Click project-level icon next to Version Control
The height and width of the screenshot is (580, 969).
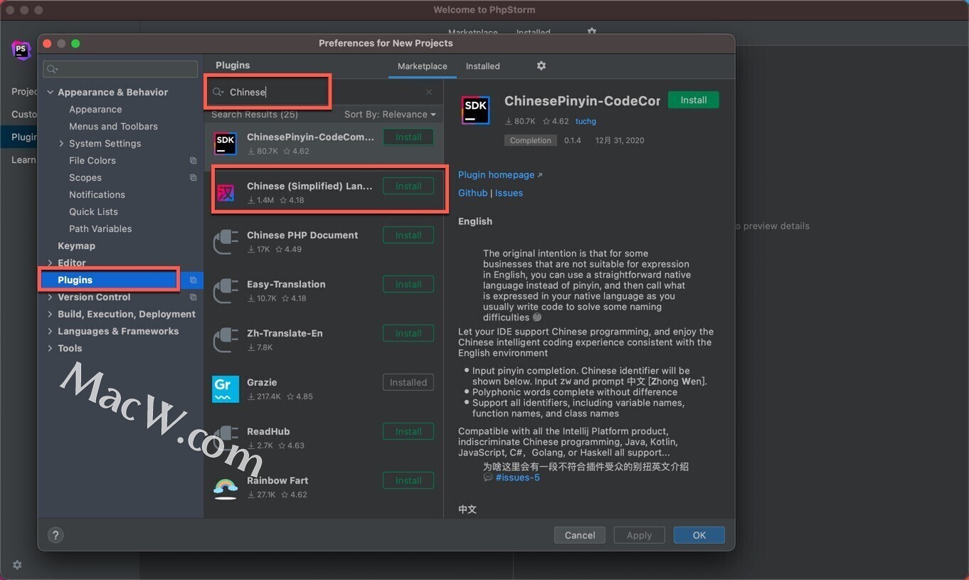[193, 297]
